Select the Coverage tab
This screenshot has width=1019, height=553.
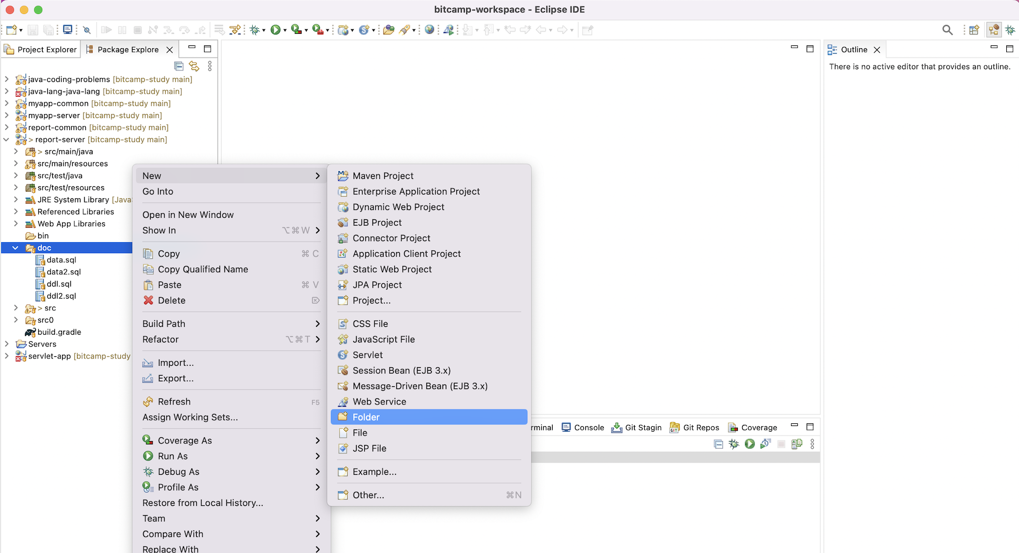point(752,427)
